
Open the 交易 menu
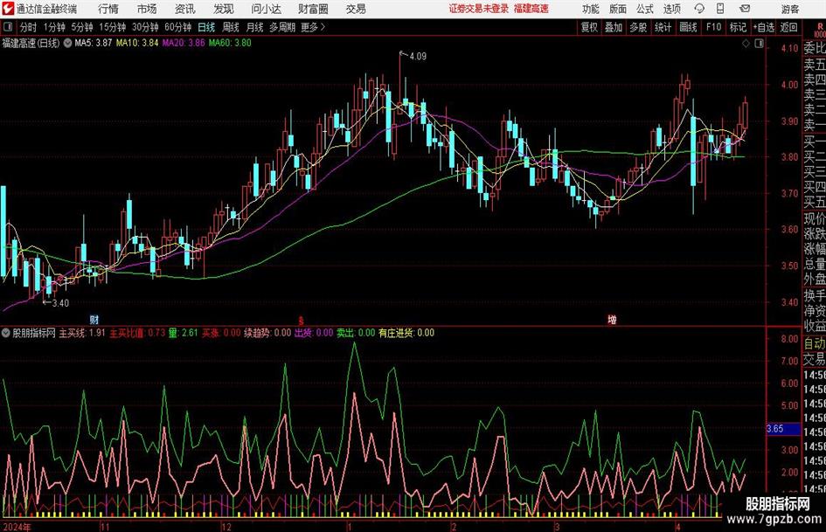coord(356,9)
